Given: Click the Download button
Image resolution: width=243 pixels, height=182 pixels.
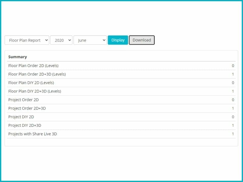Looking at the screenshot, I should tap(142, 40).
